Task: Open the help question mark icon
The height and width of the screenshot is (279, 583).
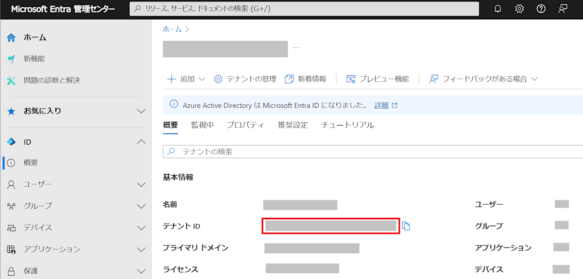Action: tap(541, 9)
